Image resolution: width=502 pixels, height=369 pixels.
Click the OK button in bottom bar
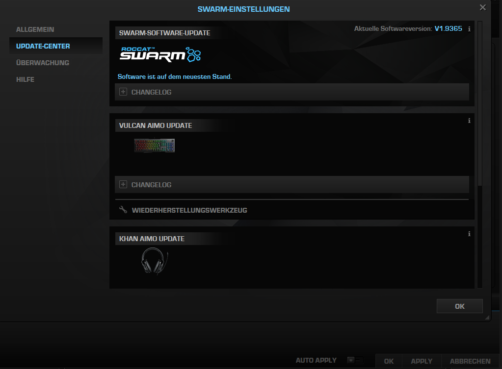click(389, 361)
